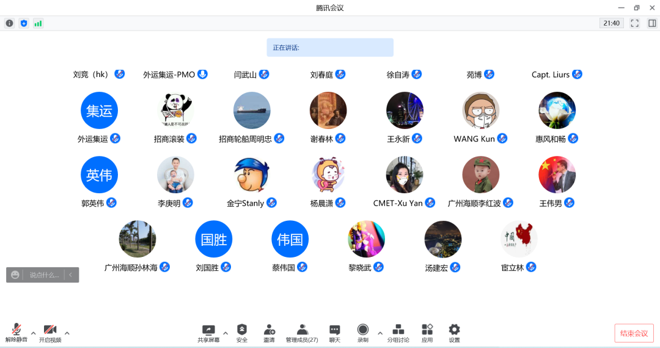Click the mic icon next to 刘春庭
This screenshot has height=348, width=660.
click(340, 74)
